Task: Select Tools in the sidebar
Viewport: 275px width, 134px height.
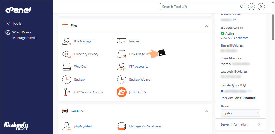Action: [17, 24]
